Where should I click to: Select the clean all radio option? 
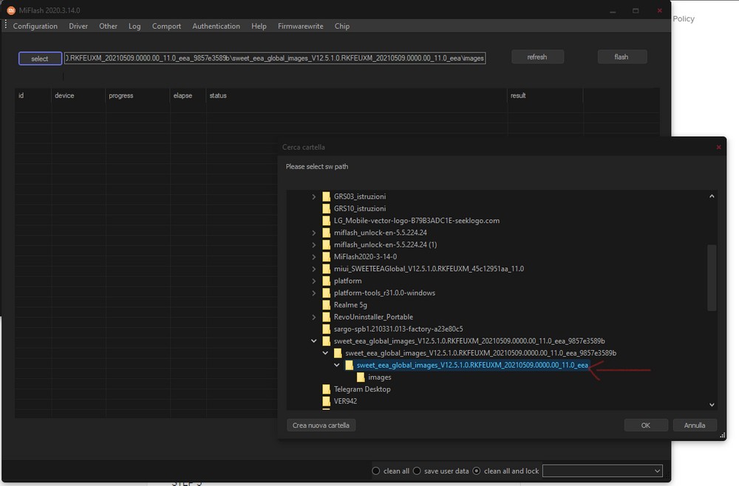(x=376, y=471)
